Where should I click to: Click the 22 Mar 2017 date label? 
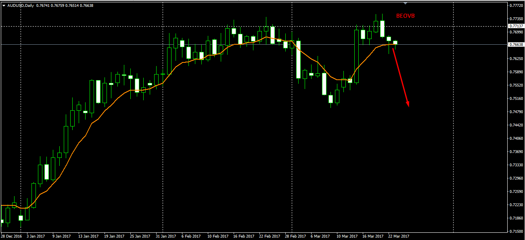(399, 237)
